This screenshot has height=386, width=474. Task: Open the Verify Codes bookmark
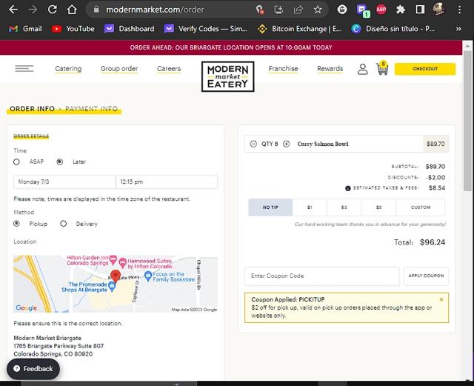[206, 29]
